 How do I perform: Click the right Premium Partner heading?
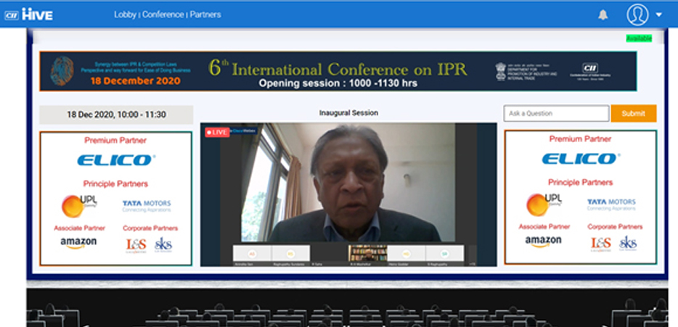point(580,138)
